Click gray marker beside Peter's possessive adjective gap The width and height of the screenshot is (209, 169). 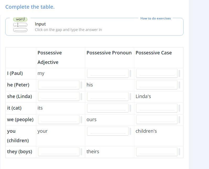click(81, 85)
